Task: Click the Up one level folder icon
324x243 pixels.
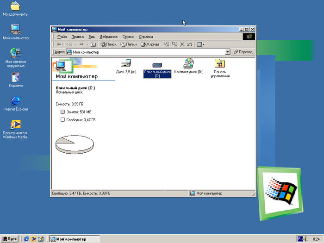Action: (x=93, y=44)
